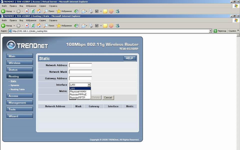Open the Routing Table link
Viewport: 240px width, 150px height.
pyautogui.click(x=17, y=89)
